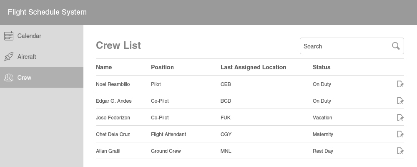This screenshot has width=417, height=167.
Task: Select the Noel Reambillo name cell
Action: tap(113, 84)
